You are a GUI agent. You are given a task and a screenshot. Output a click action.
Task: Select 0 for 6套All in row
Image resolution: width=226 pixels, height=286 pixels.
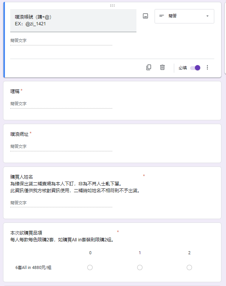[90, 267]
